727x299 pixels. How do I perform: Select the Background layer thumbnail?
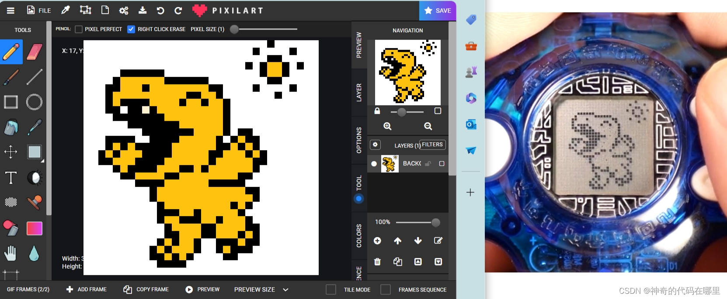click(x=390, y=164)
